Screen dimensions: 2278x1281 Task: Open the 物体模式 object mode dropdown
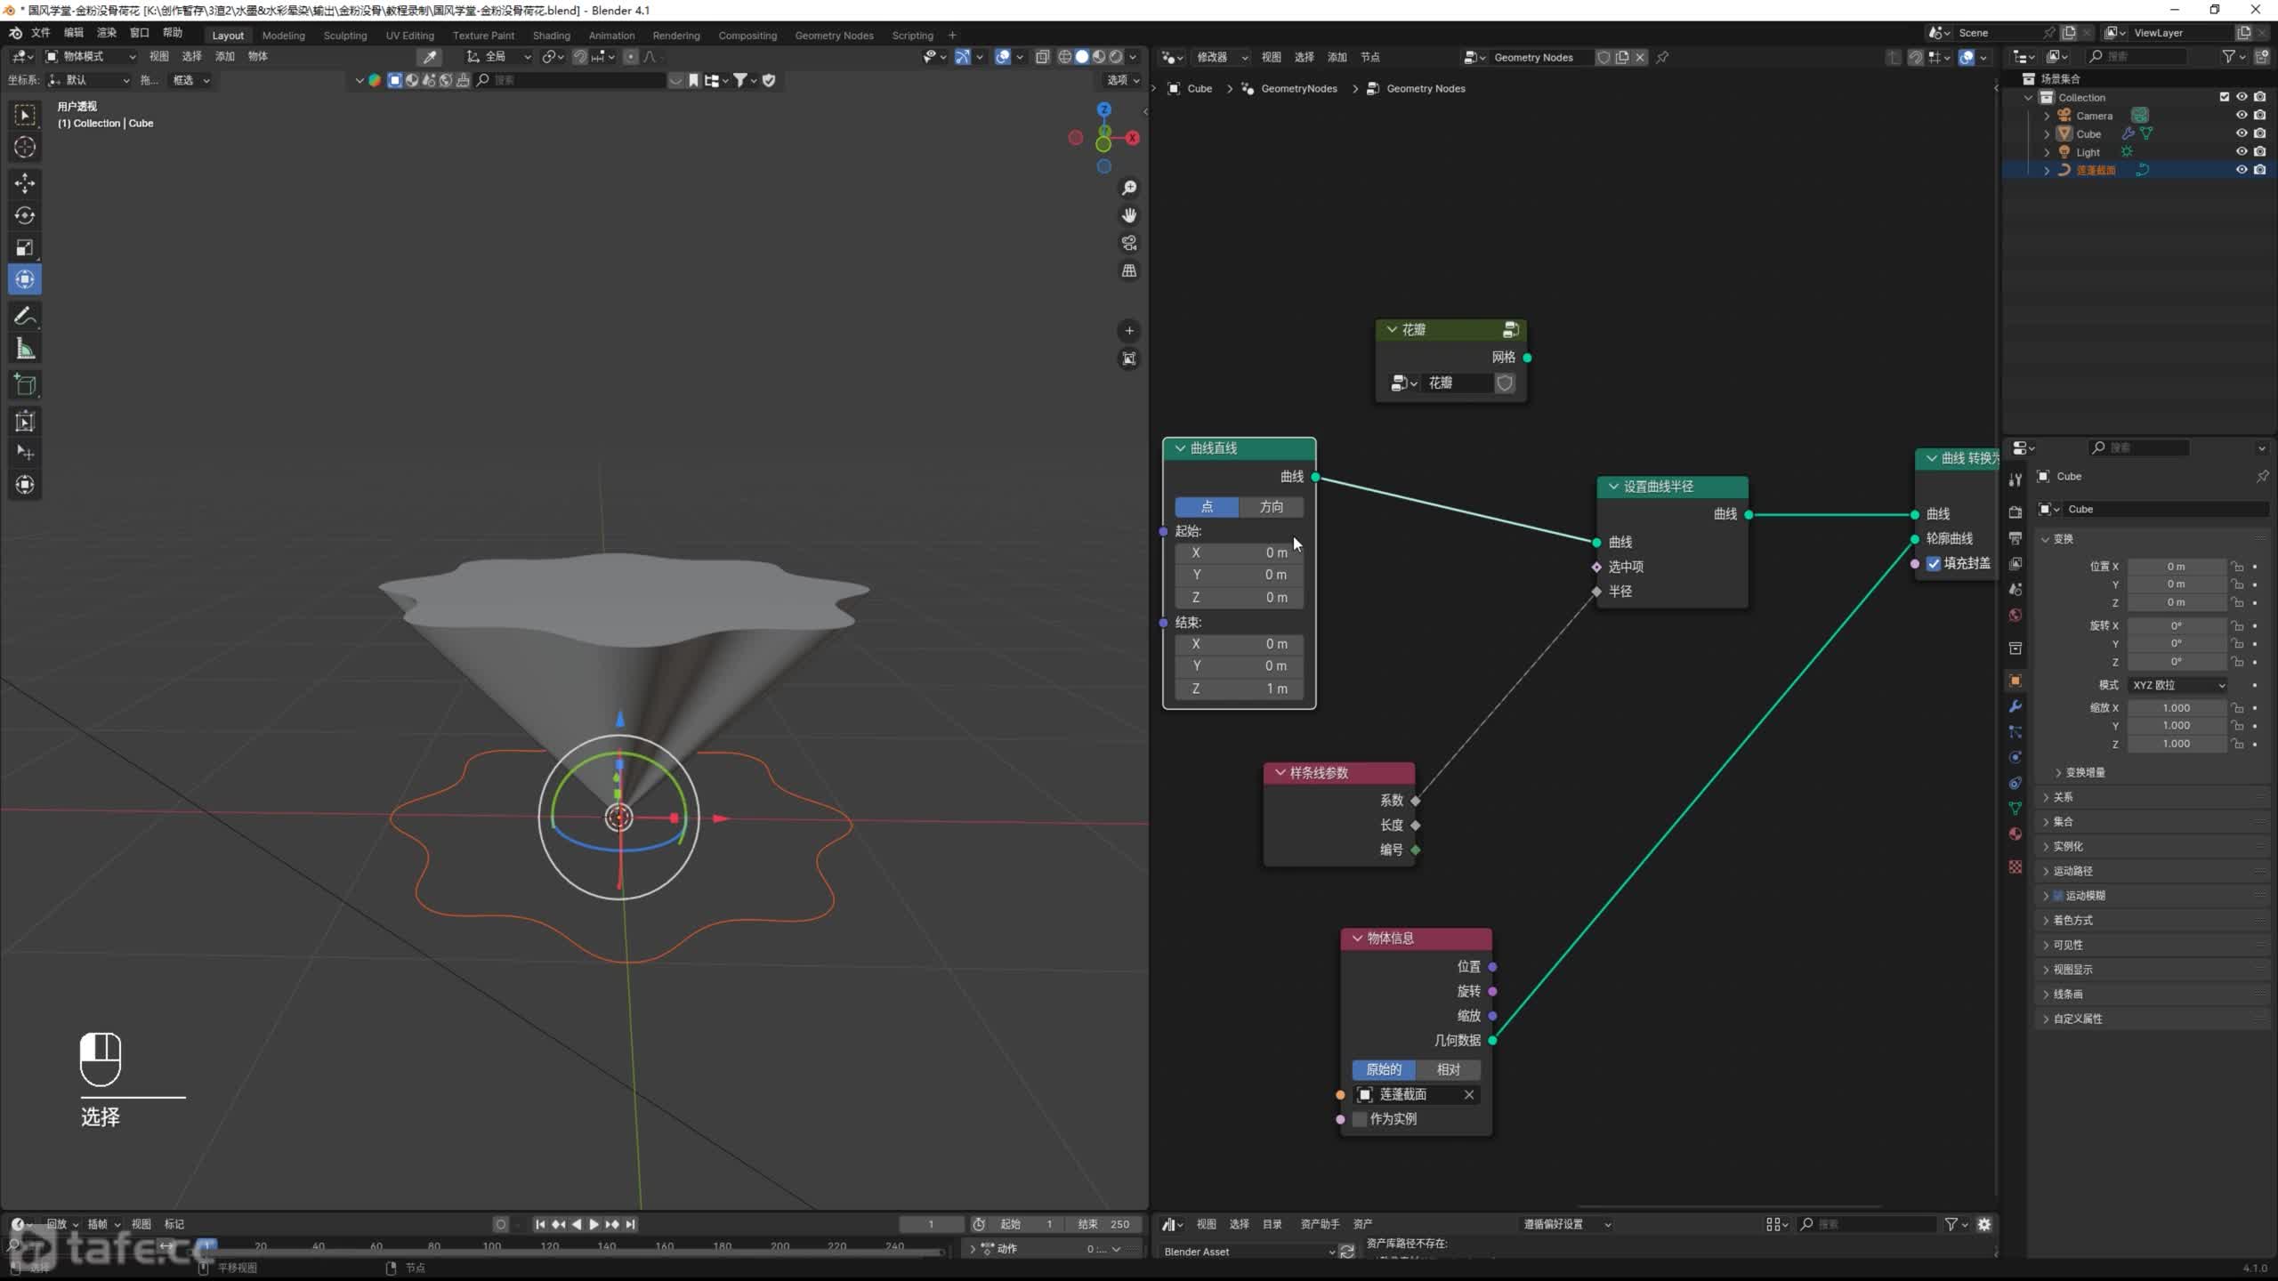91,56
